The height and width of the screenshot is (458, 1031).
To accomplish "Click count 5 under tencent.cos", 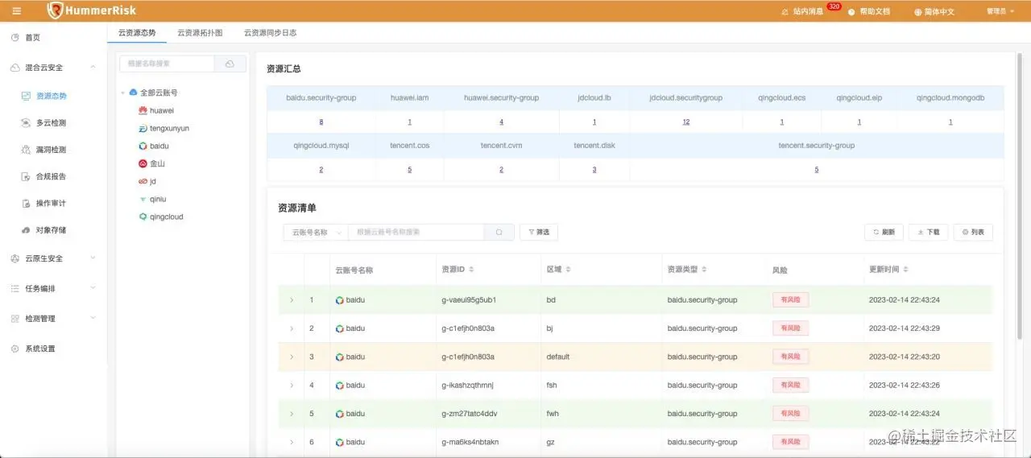I will point(410,170).
